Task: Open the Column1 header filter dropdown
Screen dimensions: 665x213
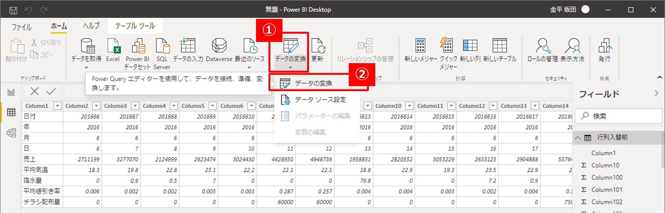Action: (58, 106)
